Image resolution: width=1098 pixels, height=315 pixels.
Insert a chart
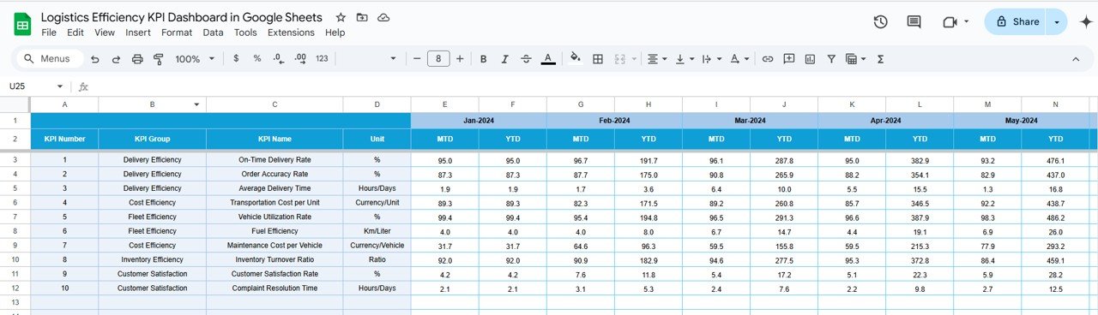[x=810, y=59]
